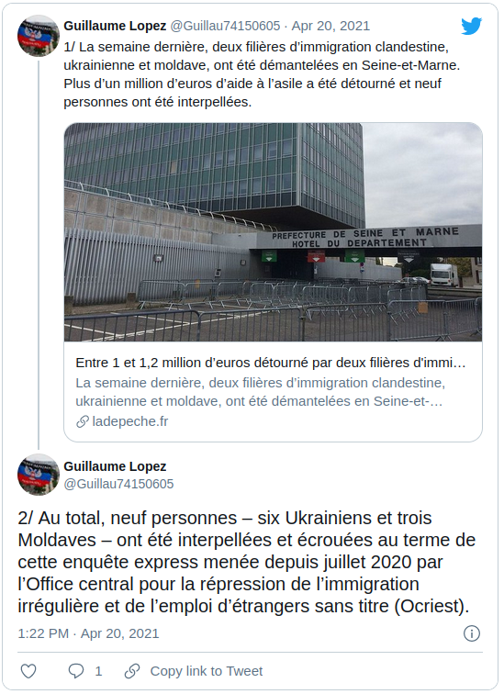Open replies via speech bubble icon
Viewport: 504px width, 694px height.
pyautogui.click(x=75, y=671)
